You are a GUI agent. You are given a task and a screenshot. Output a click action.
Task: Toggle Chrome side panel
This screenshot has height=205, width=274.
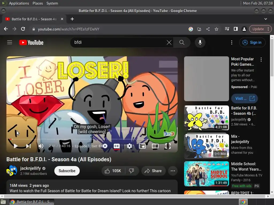(x=235, y=29)
